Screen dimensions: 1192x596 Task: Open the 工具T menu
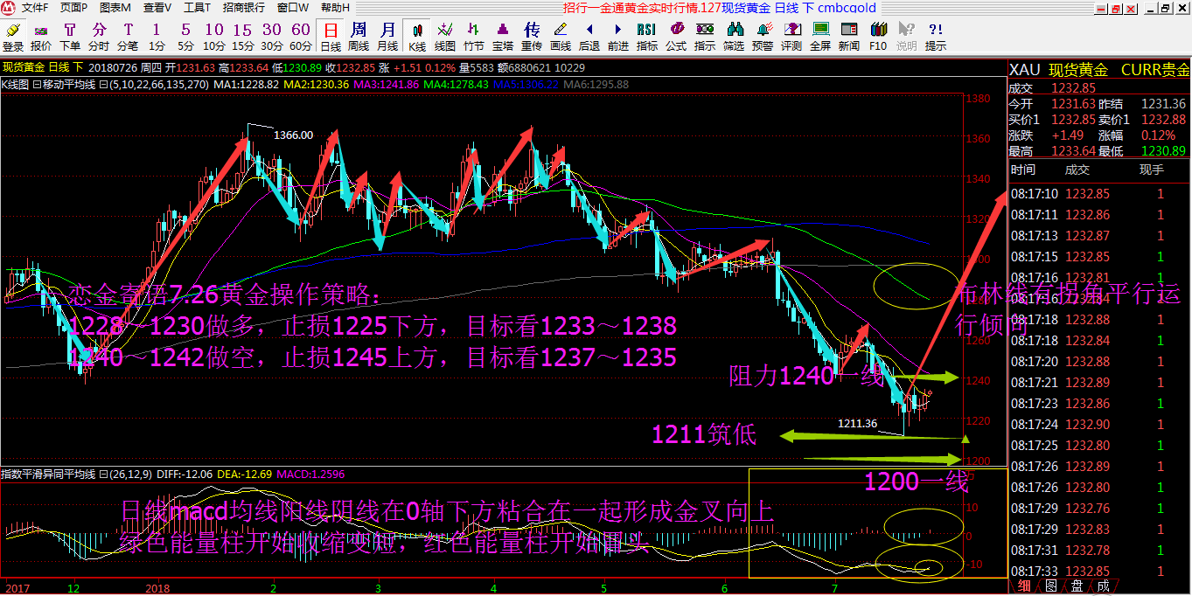[x=197, y=9]
